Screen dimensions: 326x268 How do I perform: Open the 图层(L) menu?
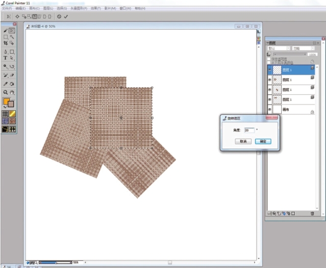(x=48, y=9)
